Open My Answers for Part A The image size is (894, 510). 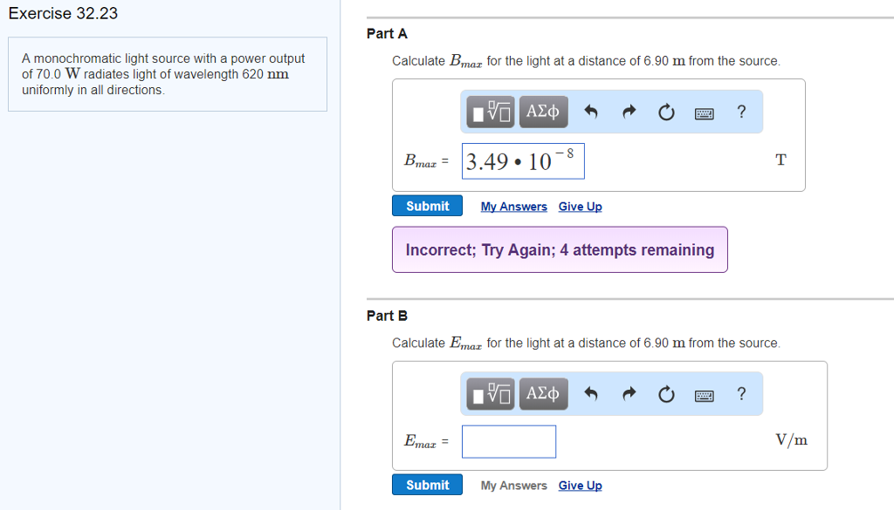coord(513,206)
